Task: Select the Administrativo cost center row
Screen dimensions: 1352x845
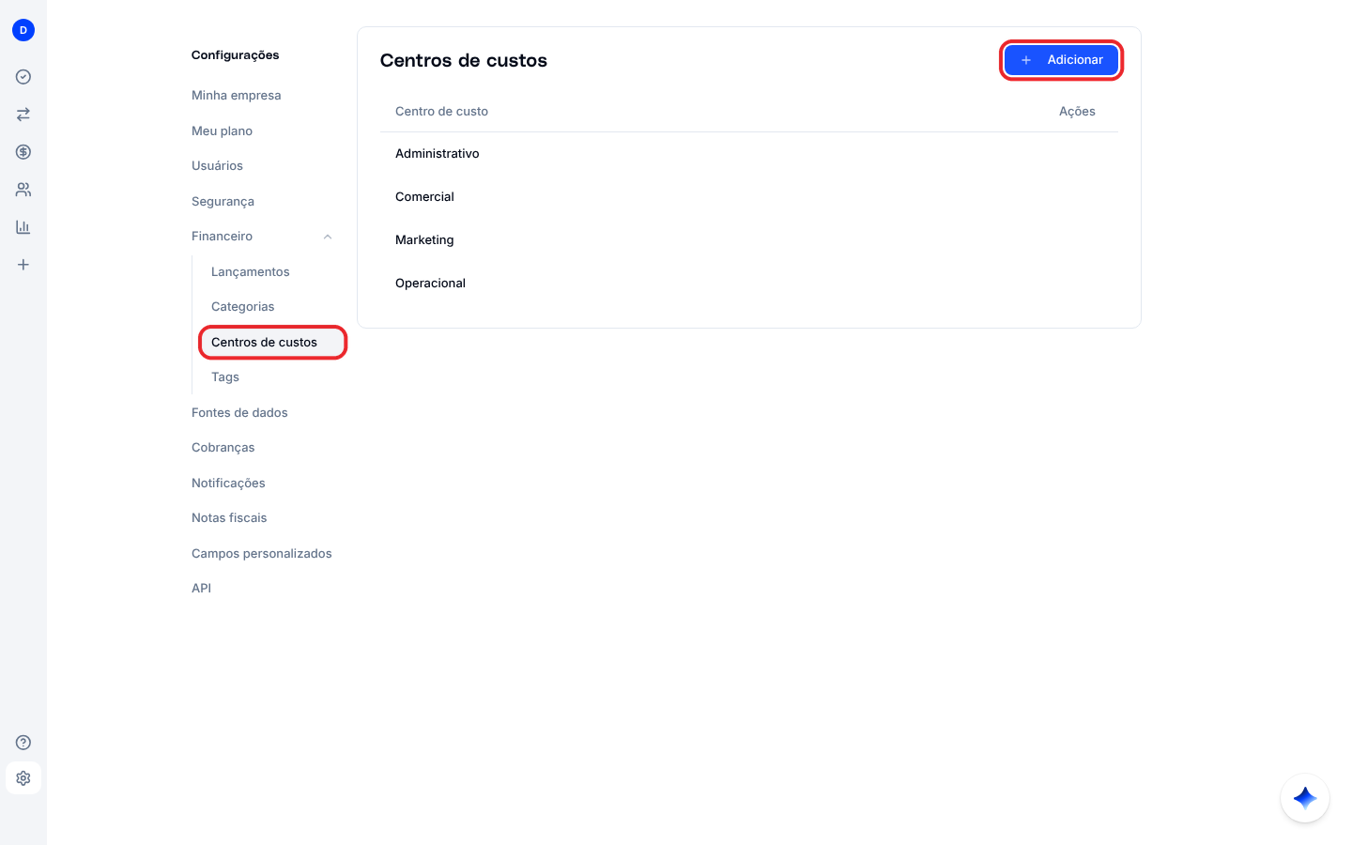Action: (749, 154)
